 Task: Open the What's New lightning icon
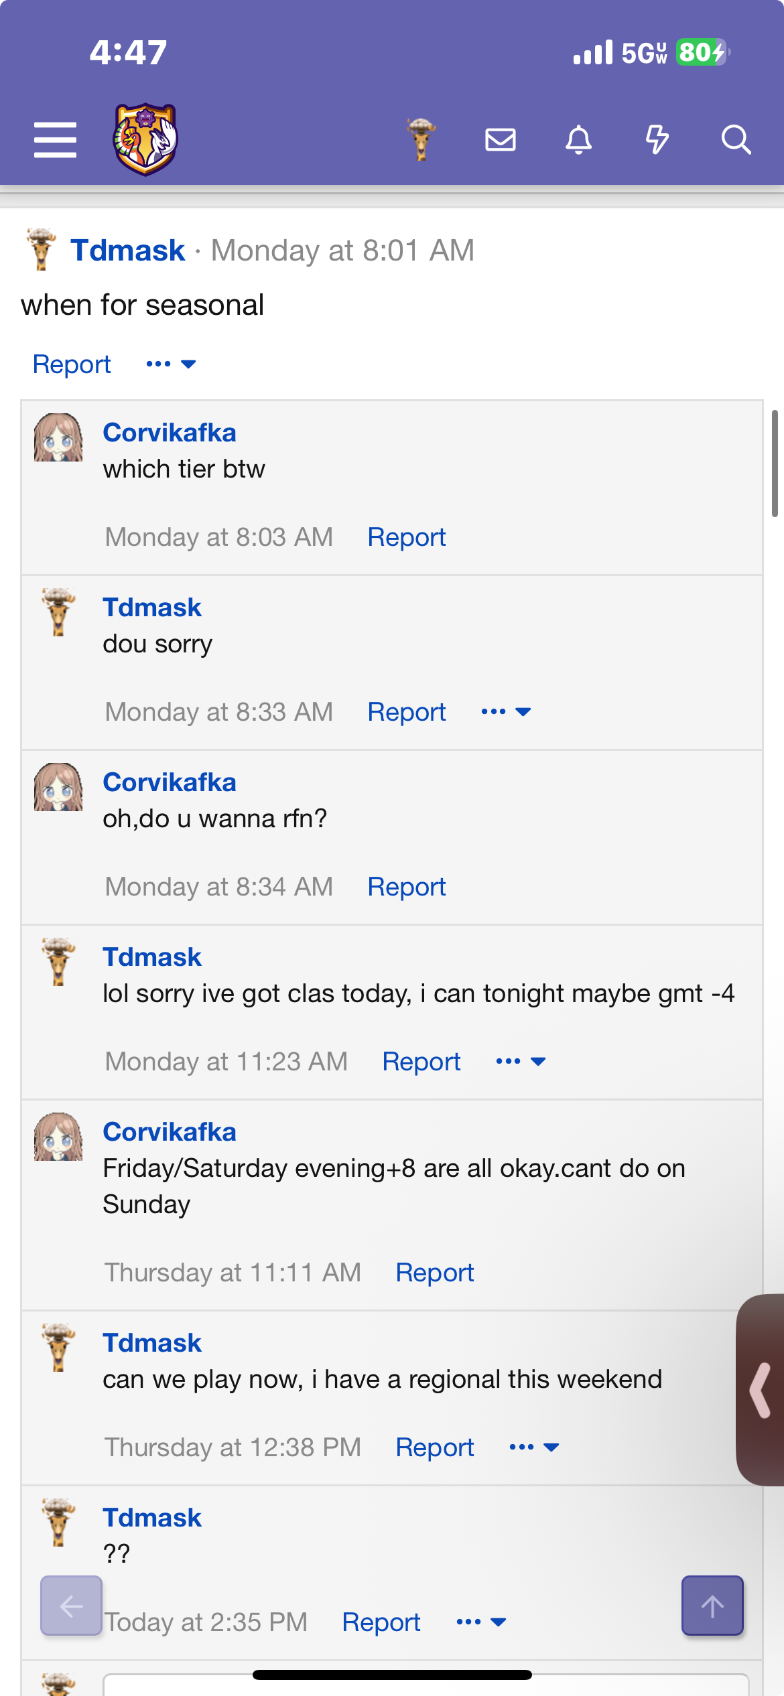657,140
